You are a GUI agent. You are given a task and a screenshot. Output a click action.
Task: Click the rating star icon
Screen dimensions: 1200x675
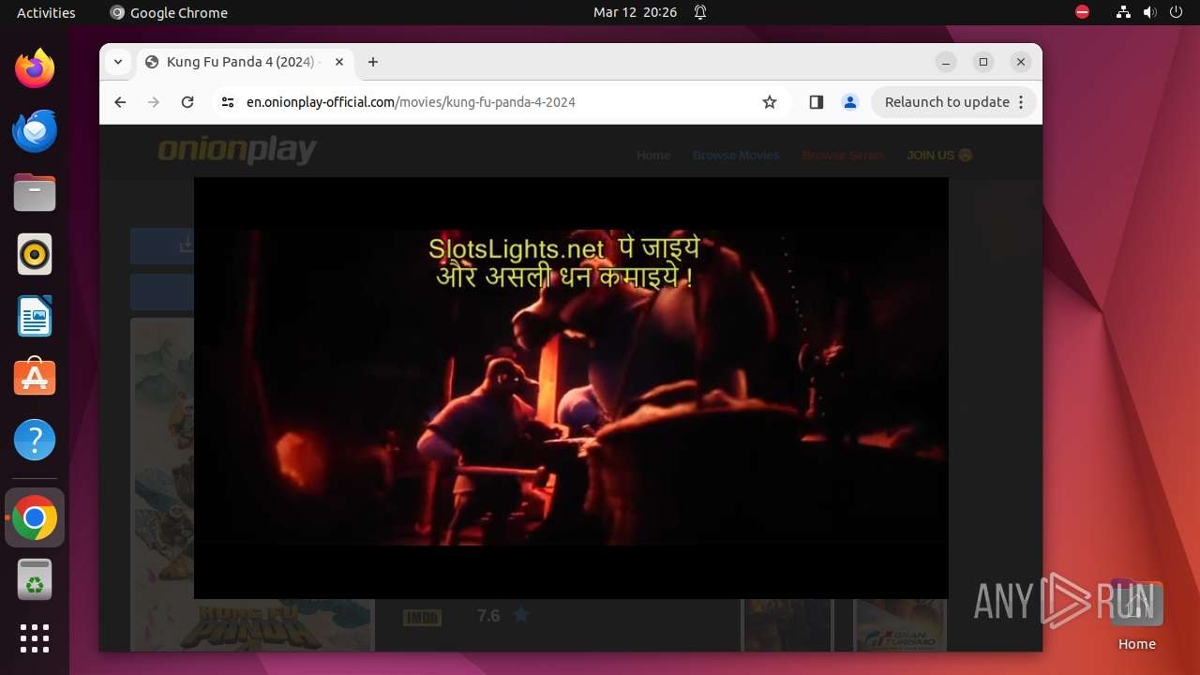[x=521, y=615]
